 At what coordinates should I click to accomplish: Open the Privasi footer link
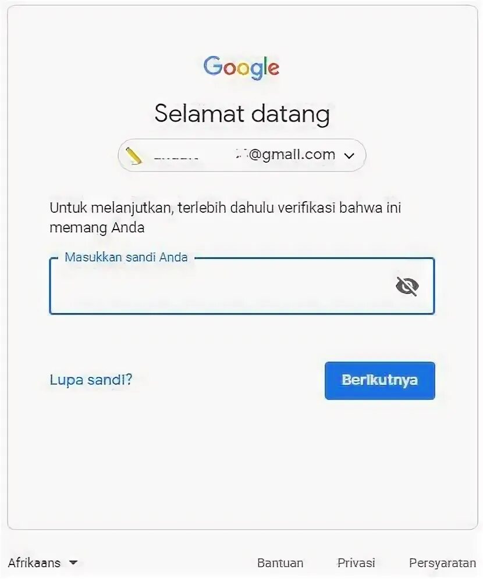pos(356,563)
